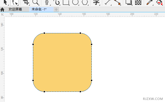Image resolution: width=165 pixels, height=102 pixels.
Task: Select the Crop tool
Action: coord(26,2)
